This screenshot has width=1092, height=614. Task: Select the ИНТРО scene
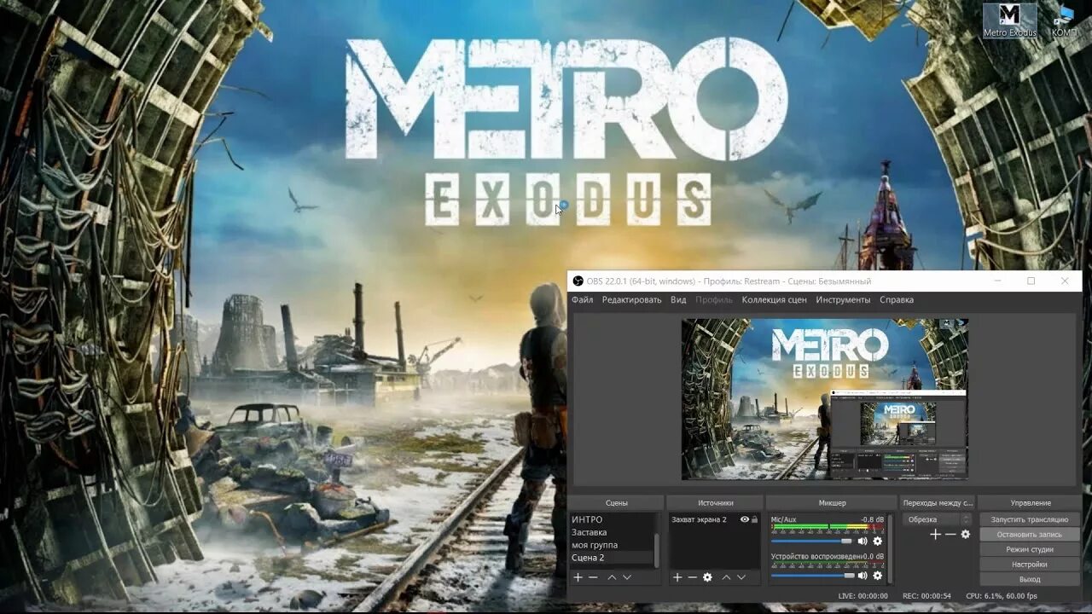coord(612,519)
